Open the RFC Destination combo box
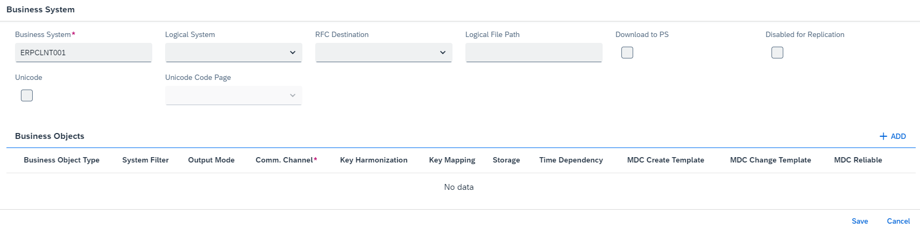The height and width of the screenshot is (229, 920). (384, 53)
